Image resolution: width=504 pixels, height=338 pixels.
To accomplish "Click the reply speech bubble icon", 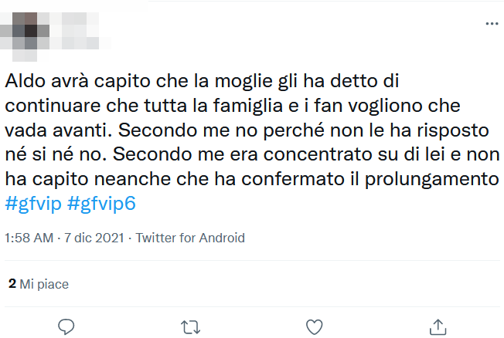I will 66,324.
